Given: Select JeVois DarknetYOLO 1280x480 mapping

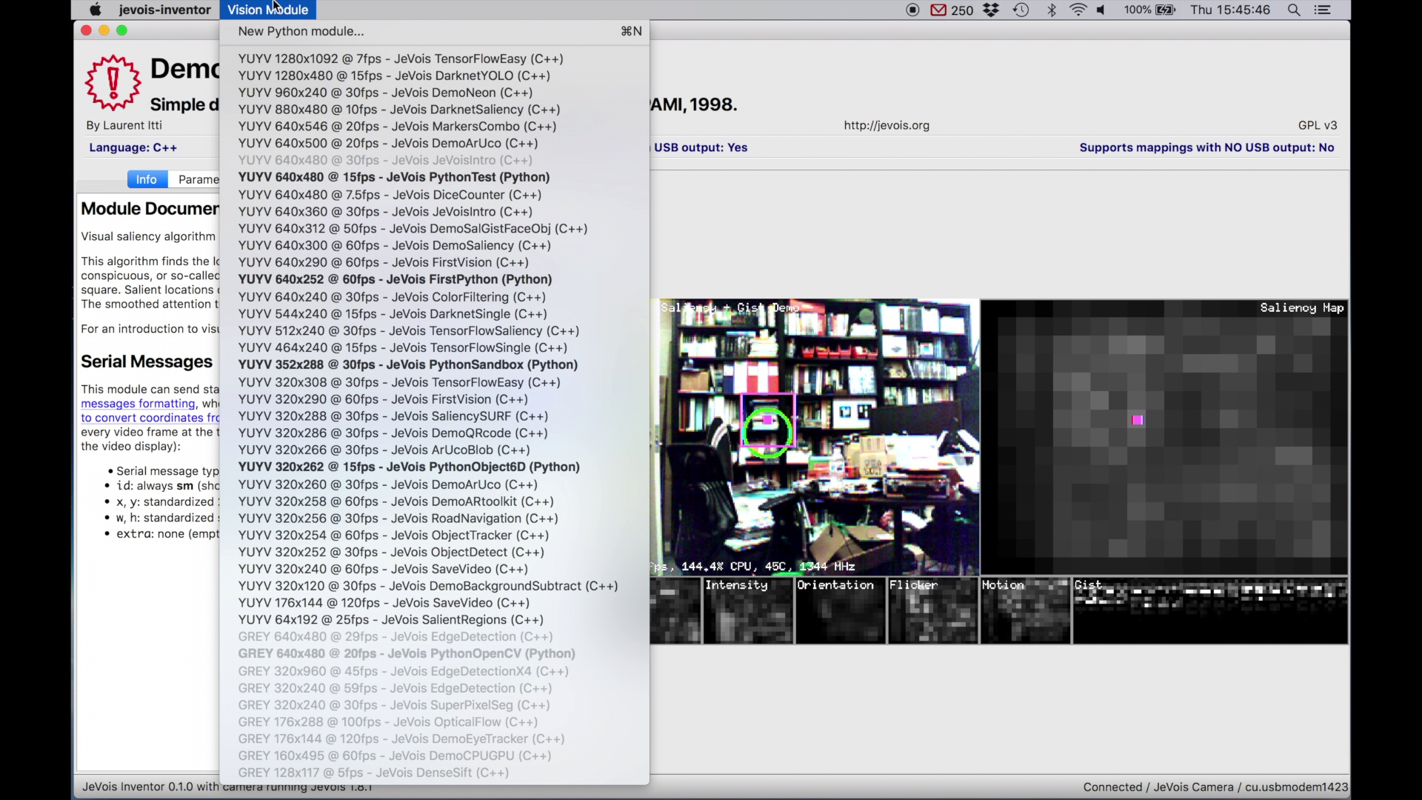Looking at the screenshot, I should 393,76.
